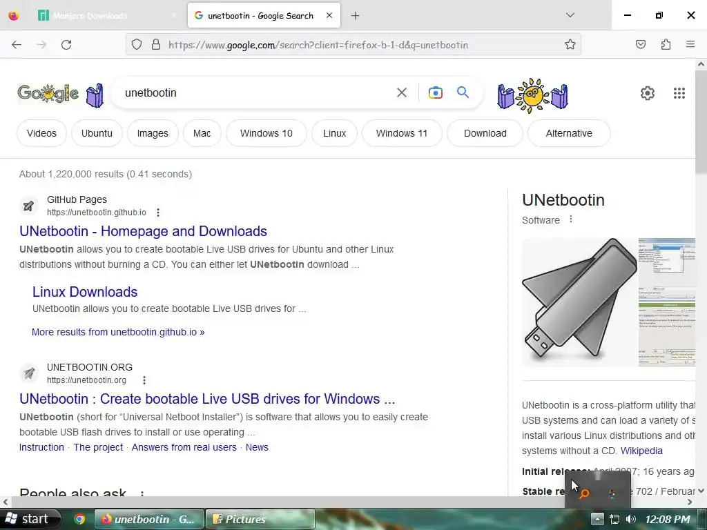The height and width of the screenshot is (530, 707).
Task: Open the Extensions puzzle icon
Action: click(x=666, y=44)
